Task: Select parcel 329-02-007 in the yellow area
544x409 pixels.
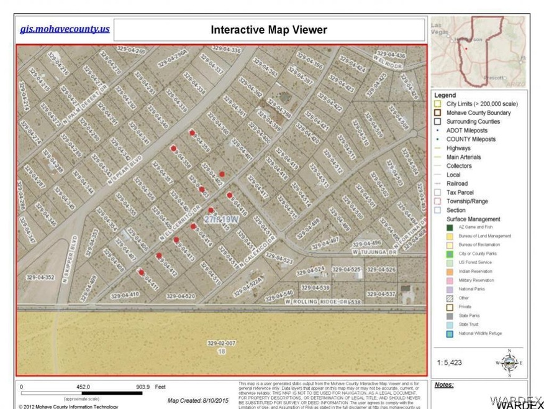Action: pyautogui.click(x=221, y=343)
